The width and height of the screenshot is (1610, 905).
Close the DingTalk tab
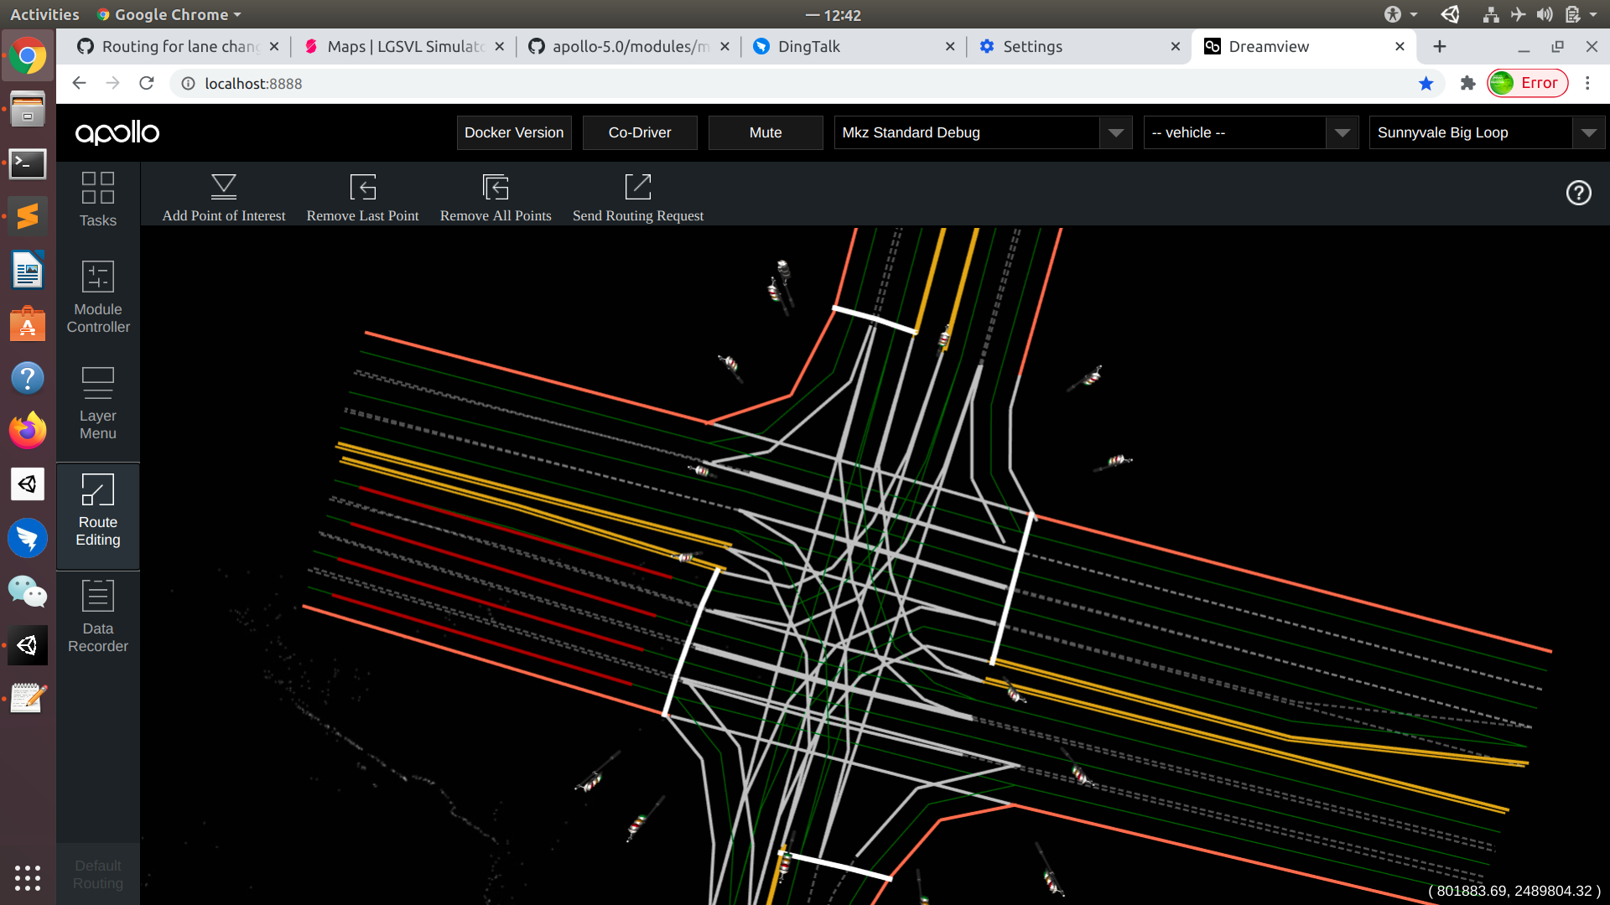pos(950,47)
